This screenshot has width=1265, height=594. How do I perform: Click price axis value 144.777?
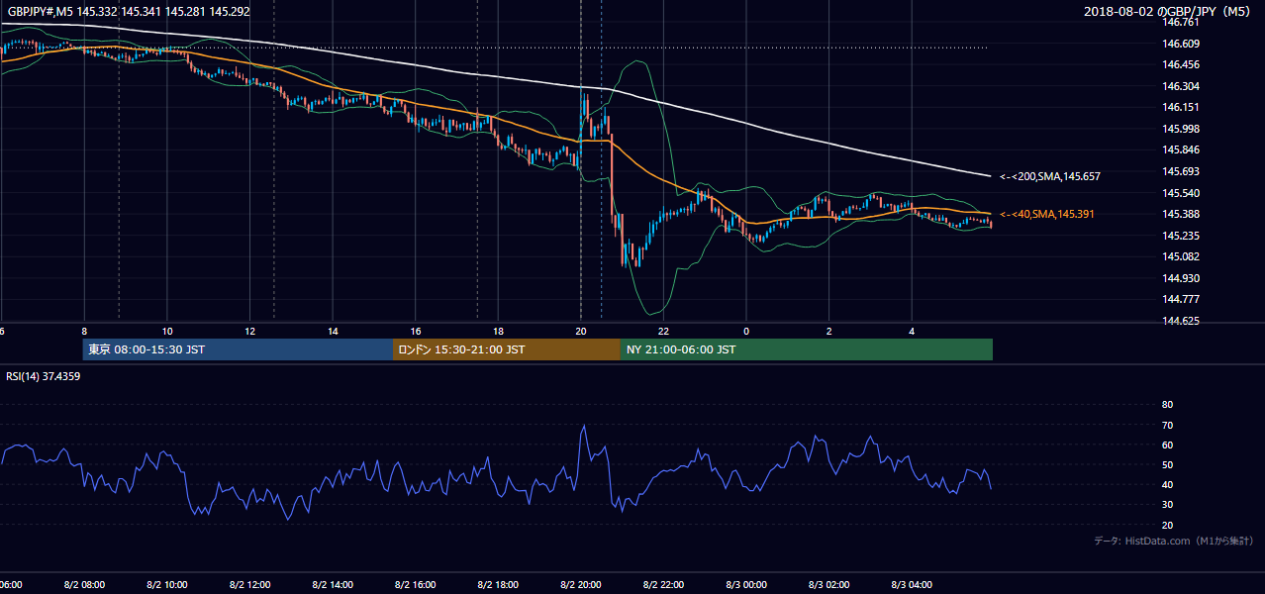tap(1181, 299)
